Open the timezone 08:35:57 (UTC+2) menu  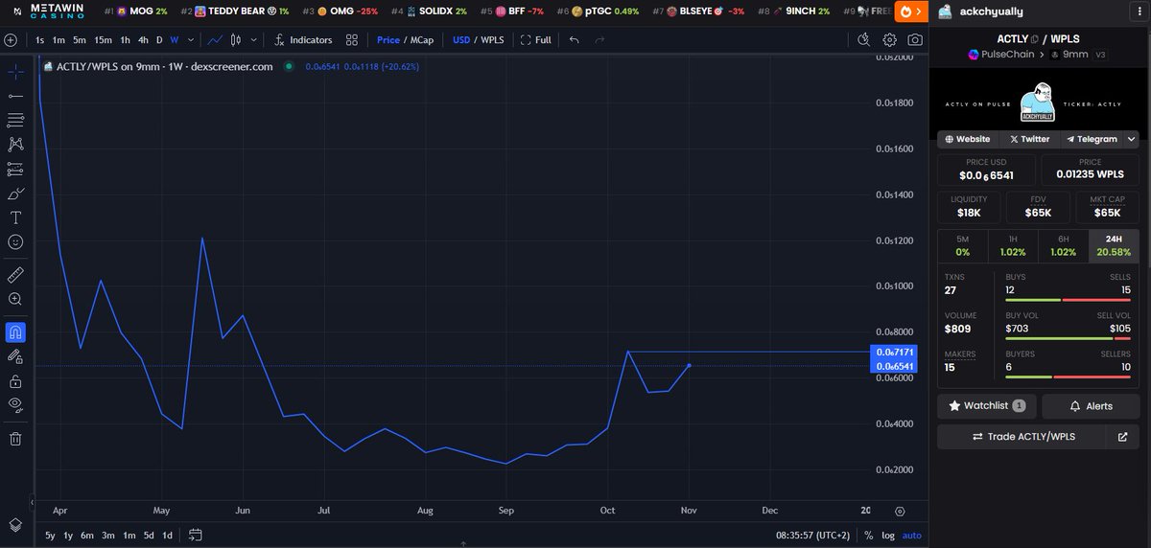(813, 536)
